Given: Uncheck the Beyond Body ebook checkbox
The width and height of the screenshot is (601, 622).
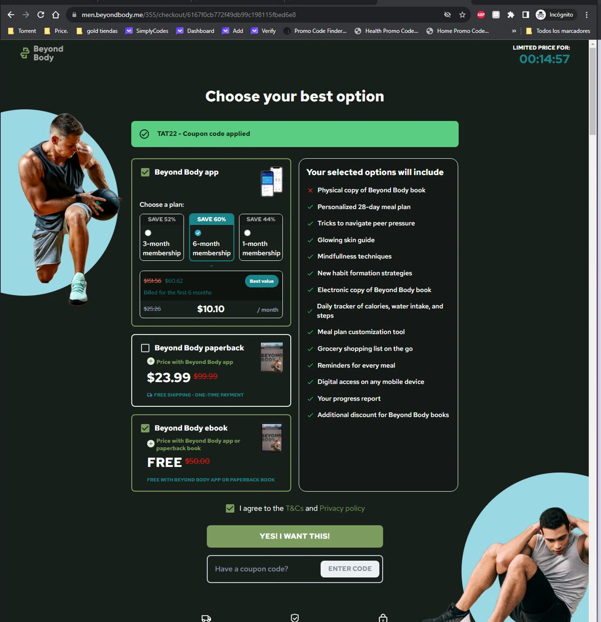Looking at the screenshot, I should tap(145, 428).
